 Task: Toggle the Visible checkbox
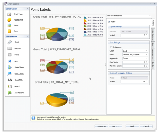click(x=109, y=22)
